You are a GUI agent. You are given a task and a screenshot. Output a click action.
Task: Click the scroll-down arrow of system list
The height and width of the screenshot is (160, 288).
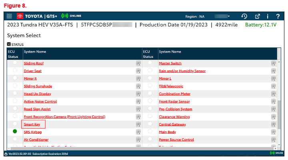tap(279, 145)
